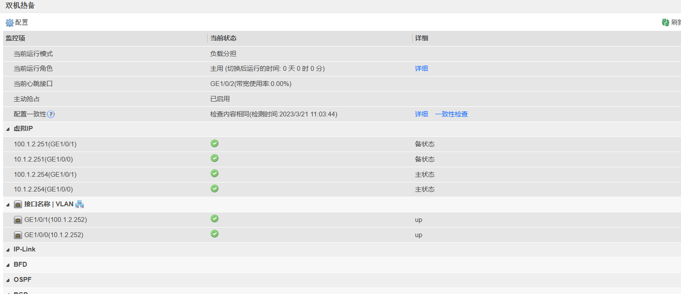Click 备状态 in the 10.1.2.251 row

pos(425,159)
